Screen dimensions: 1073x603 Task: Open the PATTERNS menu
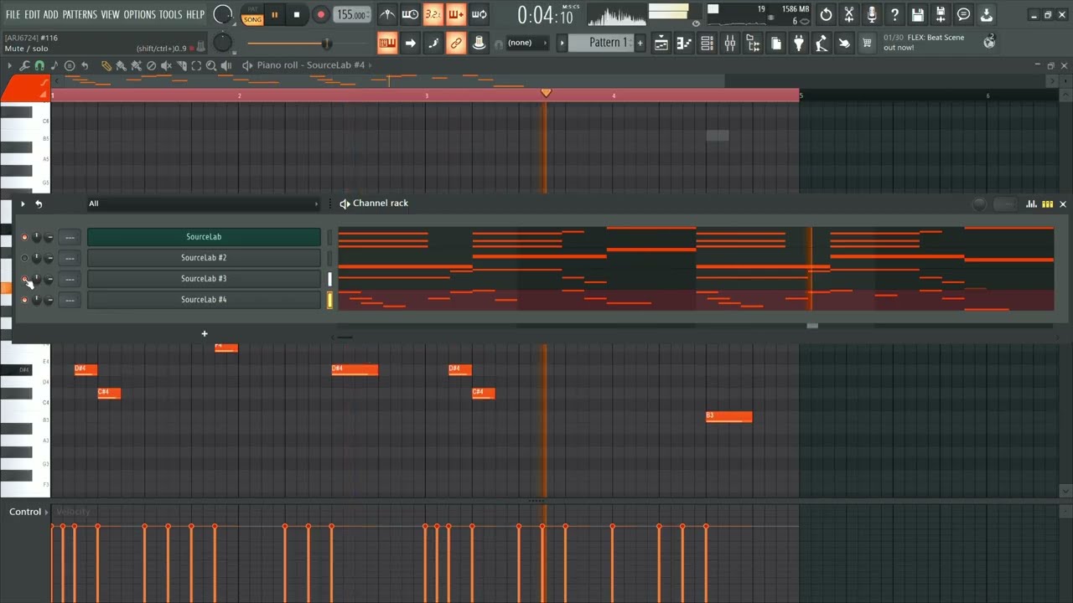[80, 14]
